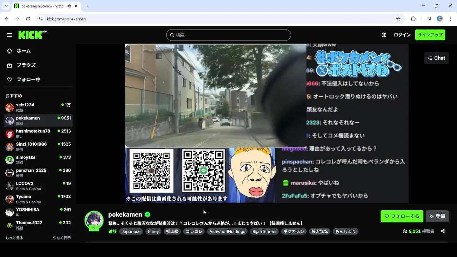Click フォローする button

(x=402, y=216)
